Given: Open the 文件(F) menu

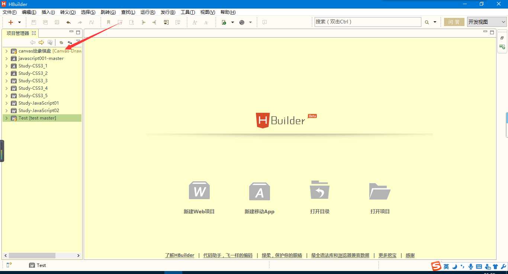Looking at the screenshot, I should [10, 12].
